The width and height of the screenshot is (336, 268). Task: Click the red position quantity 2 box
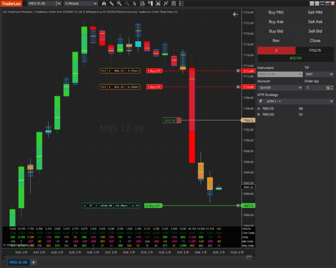click(276, 50)
